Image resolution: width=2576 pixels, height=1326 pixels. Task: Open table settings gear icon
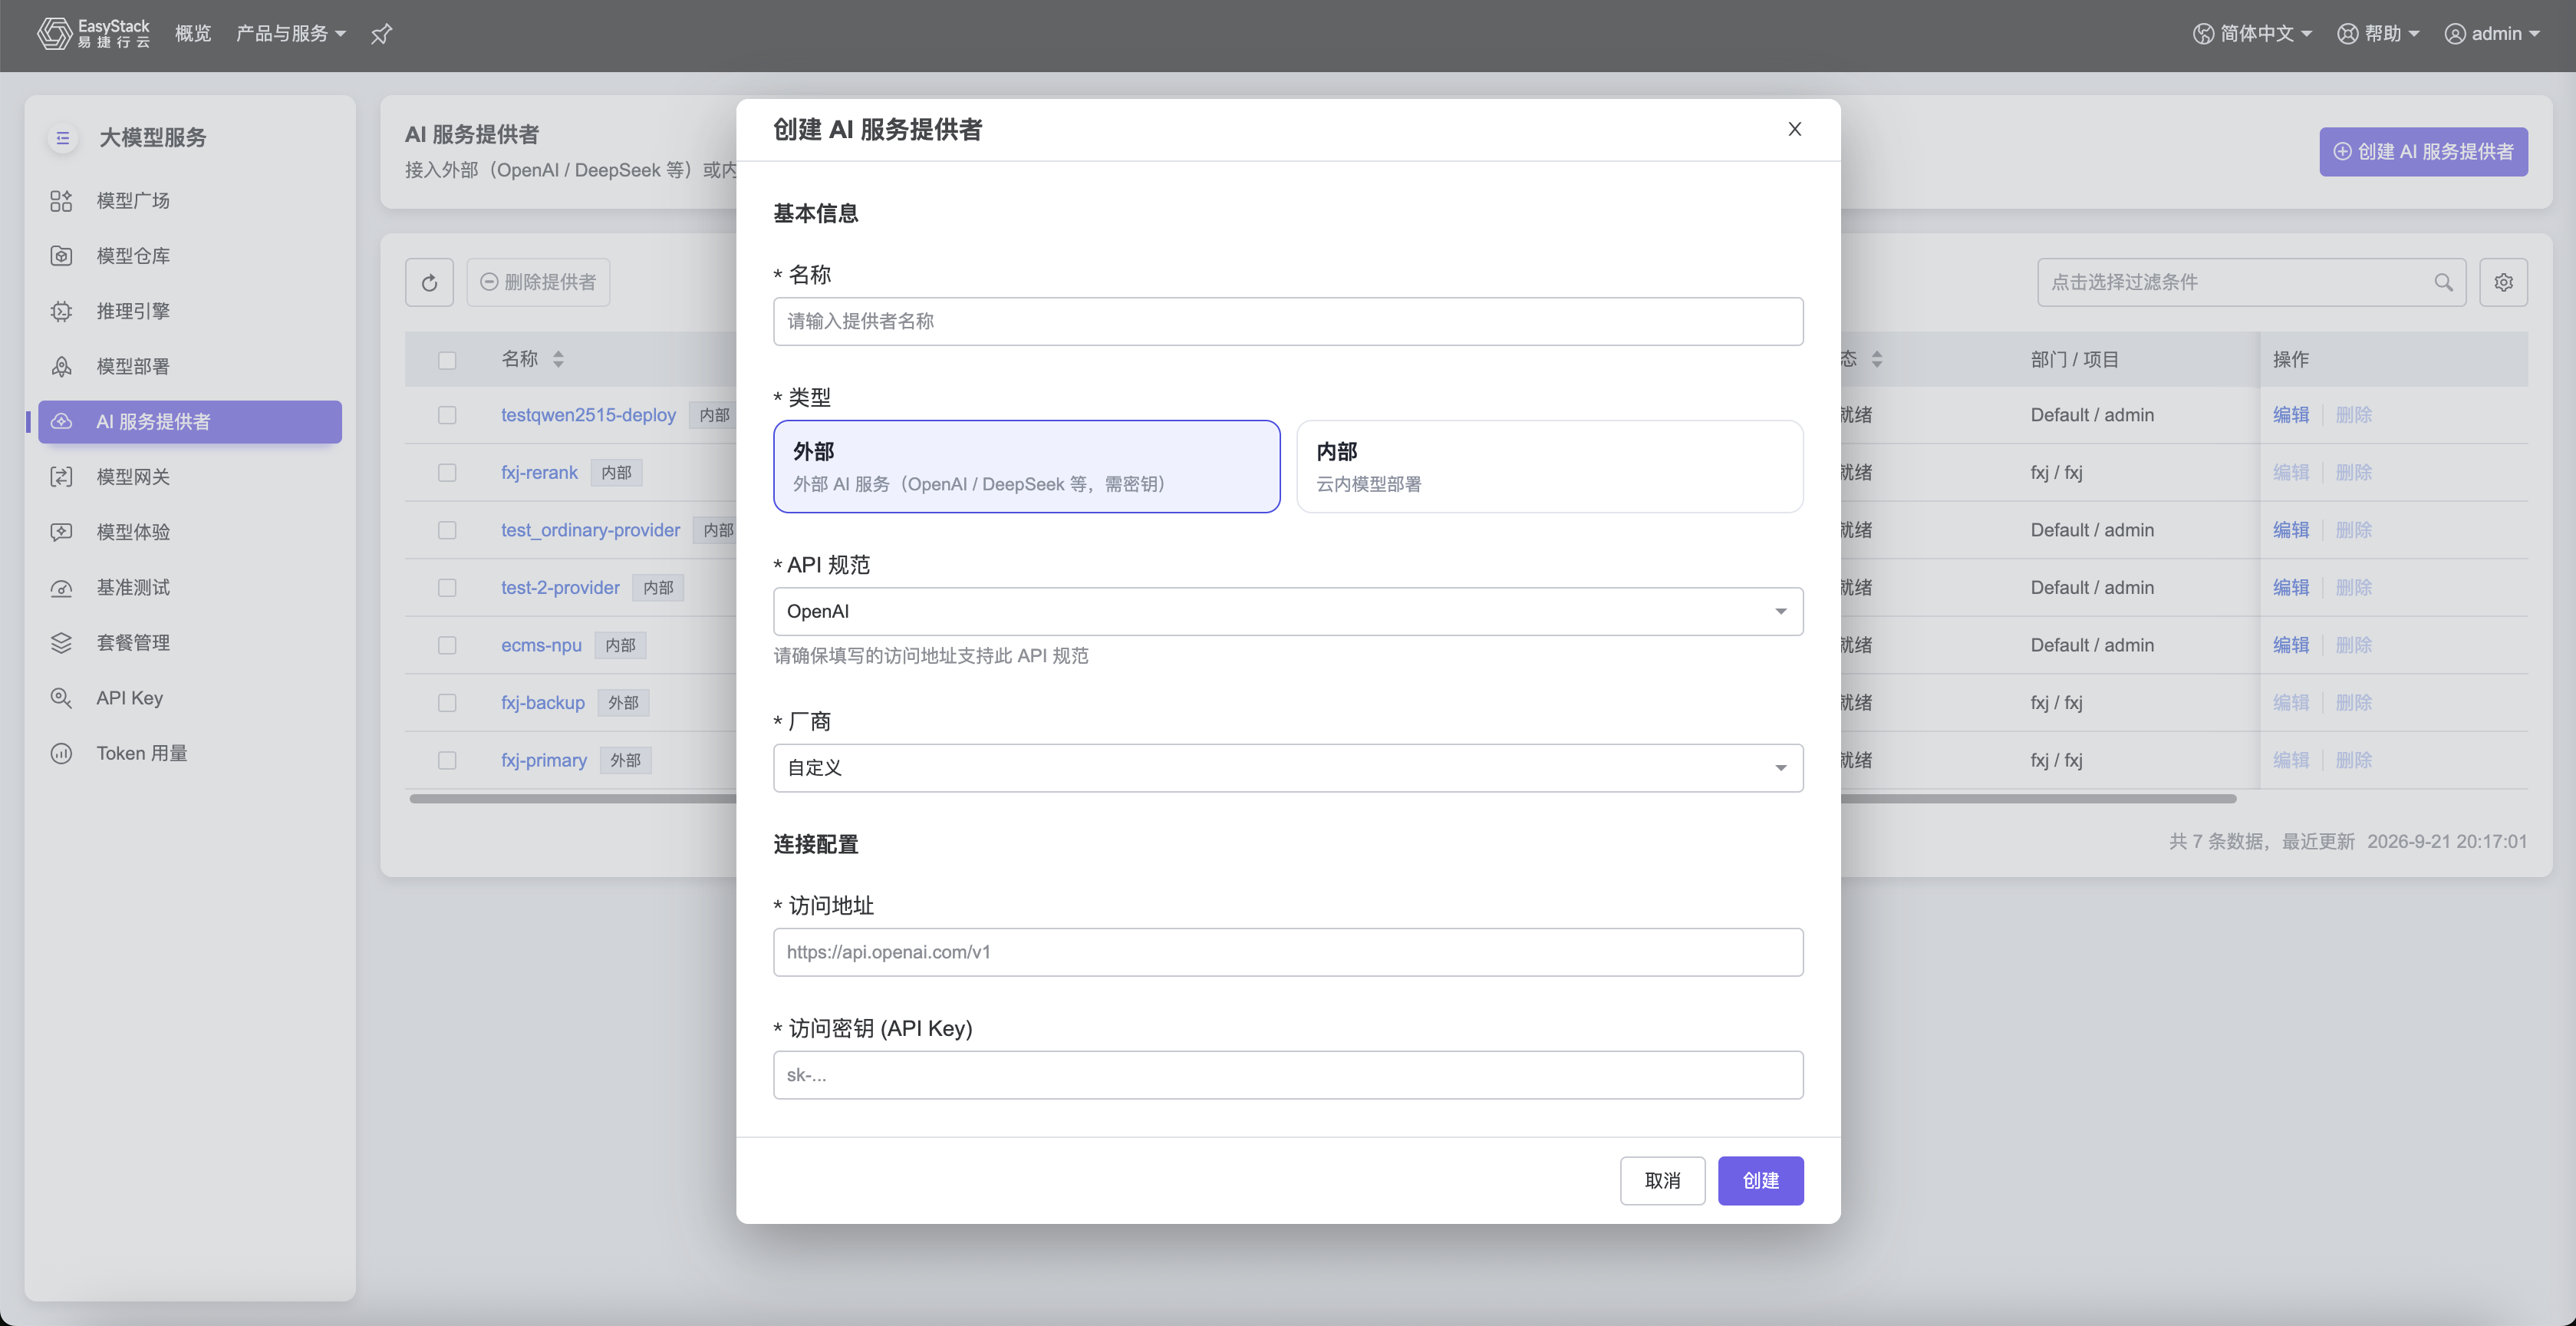coord(2503,282)
